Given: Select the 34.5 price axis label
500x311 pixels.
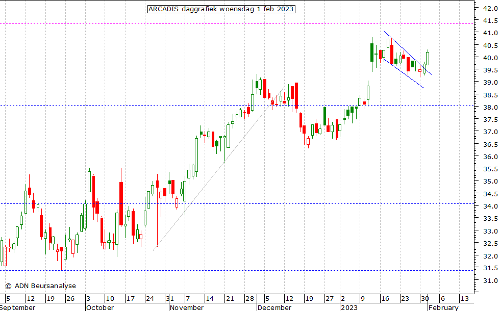Looking at the screenshot, I should point(490,194).
